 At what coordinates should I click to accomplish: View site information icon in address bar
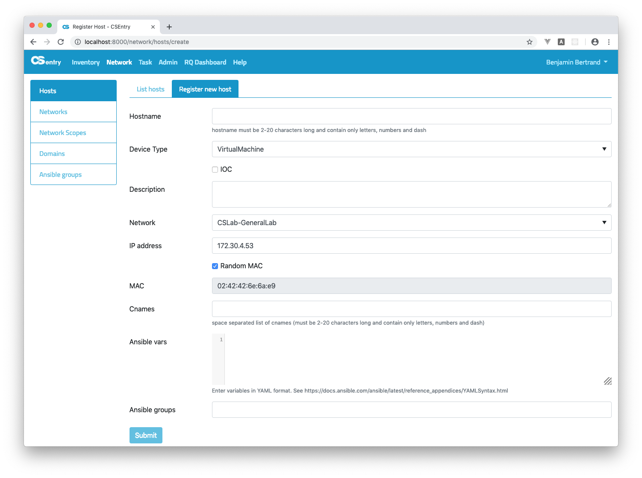[78, 42]
